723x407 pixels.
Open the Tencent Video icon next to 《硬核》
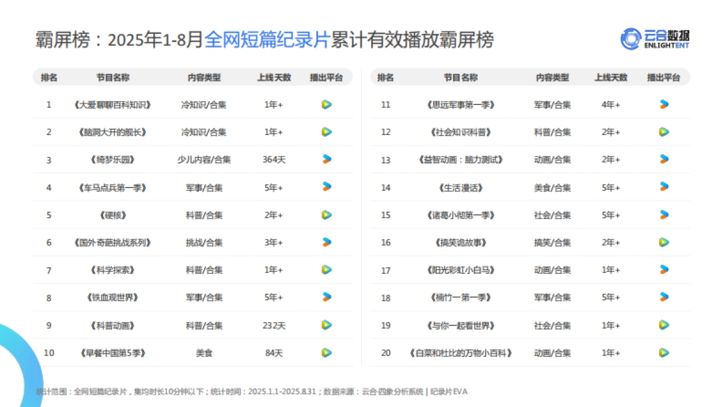pos(325,215)
